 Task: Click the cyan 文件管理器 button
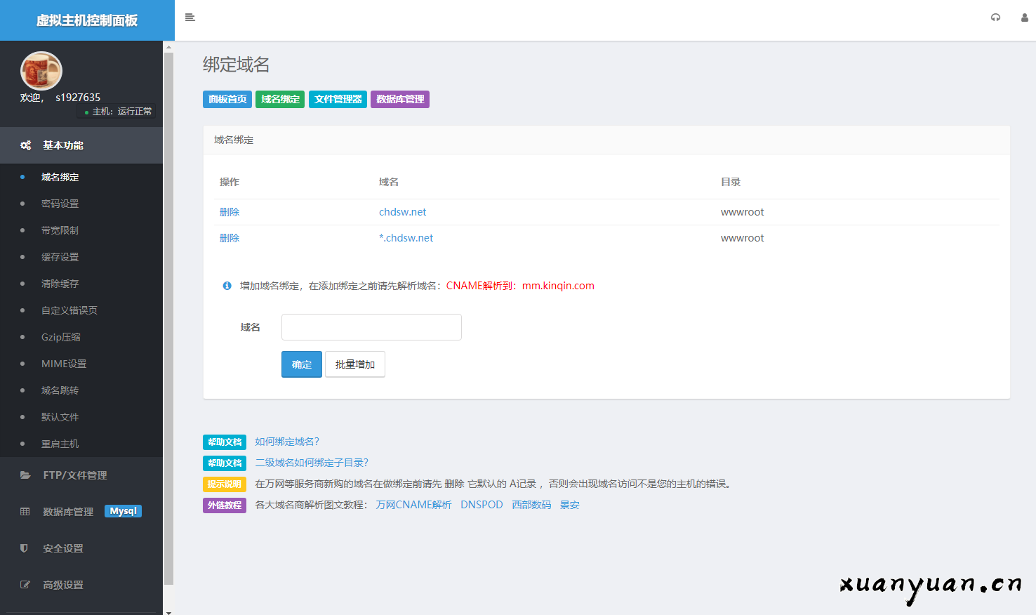coord(338,99)
